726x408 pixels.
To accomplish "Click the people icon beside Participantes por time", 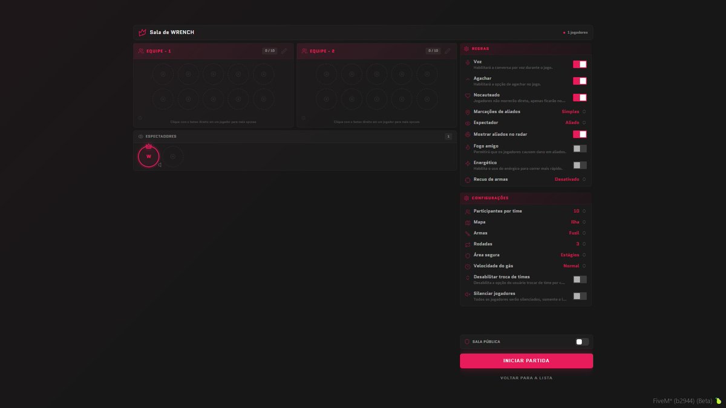I will point(468,212).
